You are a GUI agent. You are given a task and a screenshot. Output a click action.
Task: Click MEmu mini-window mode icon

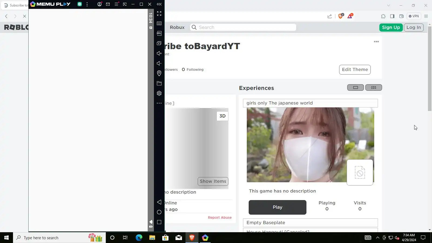point(125,4)
